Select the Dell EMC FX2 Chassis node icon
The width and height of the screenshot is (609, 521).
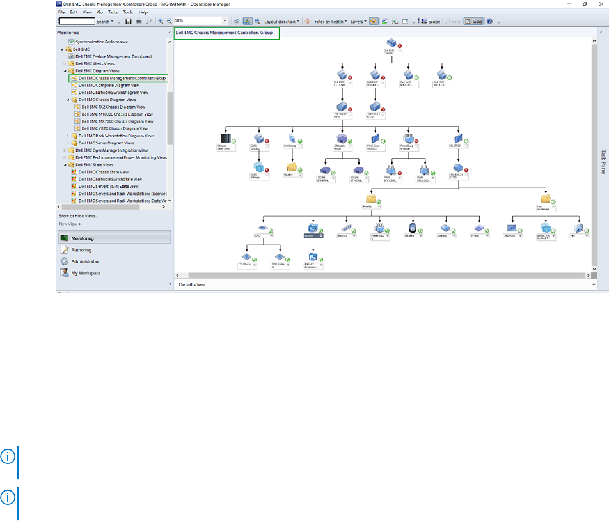coord(342,75)
